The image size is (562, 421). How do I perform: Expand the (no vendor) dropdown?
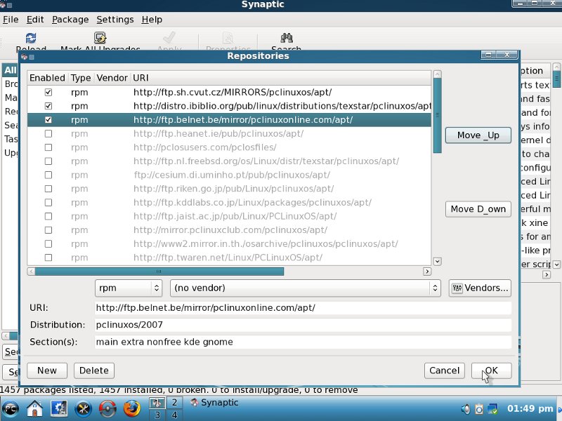coord(305,288)
